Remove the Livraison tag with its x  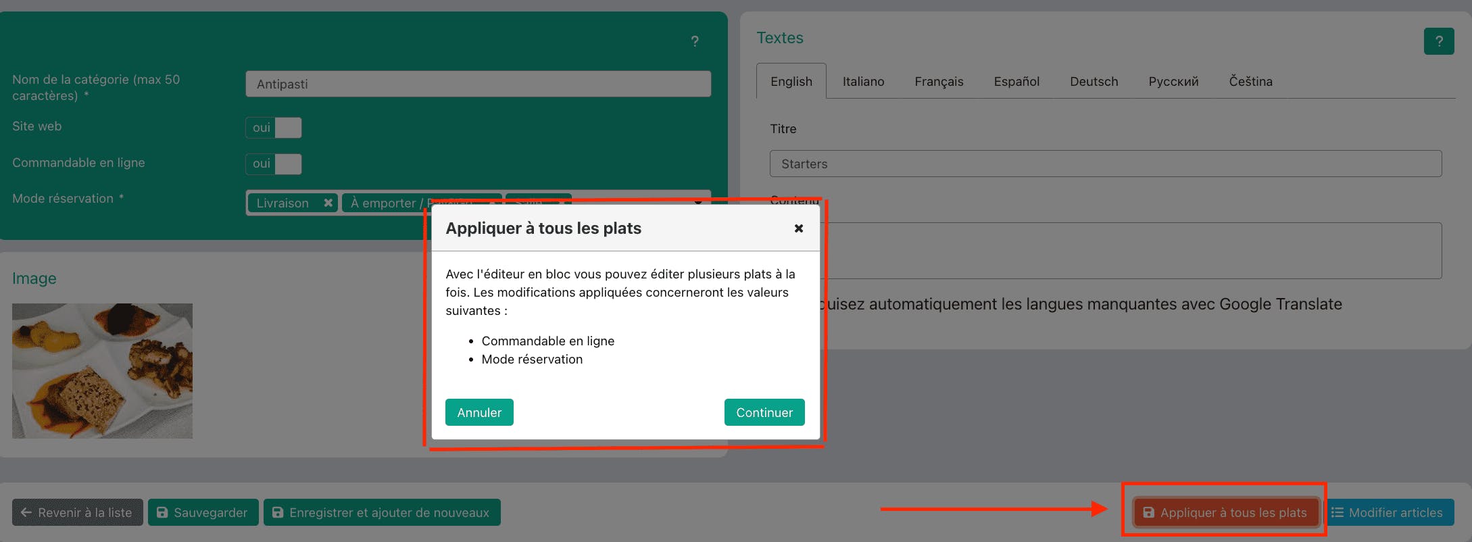[328, 203]
